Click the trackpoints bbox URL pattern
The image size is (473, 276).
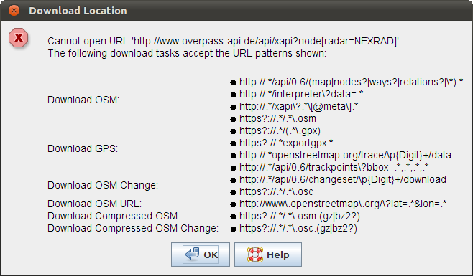coord(334,167)
